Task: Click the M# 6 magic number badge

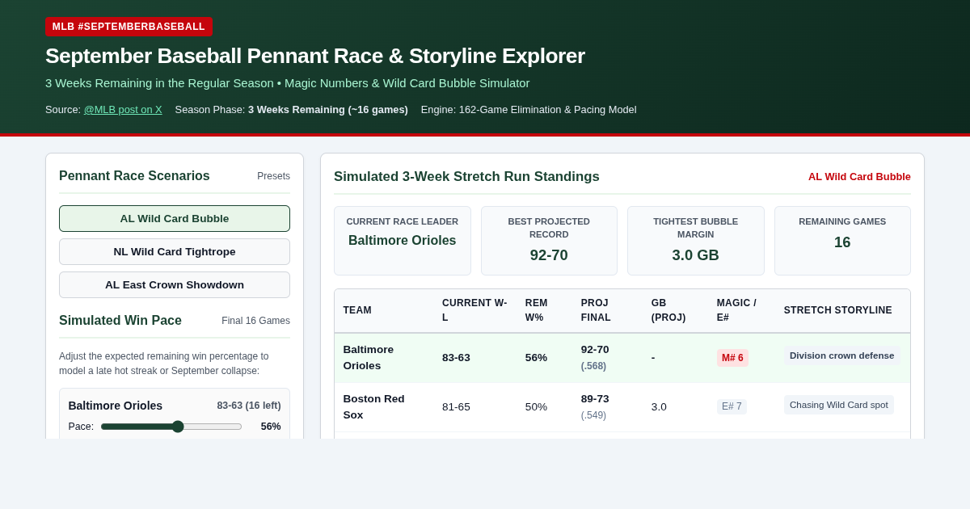Action: [x=732, y=358]
